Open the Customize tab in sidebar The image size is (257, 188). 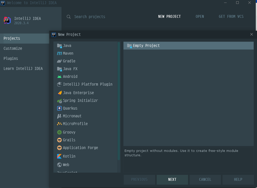tap(25, 48)
